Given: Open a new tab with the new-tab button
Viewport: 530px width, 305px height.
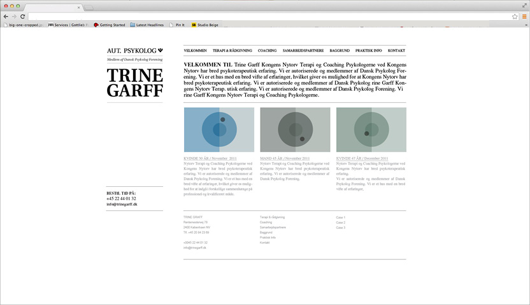Looking at the screenshot, I should pyautogui.click(x=89, y=8).
